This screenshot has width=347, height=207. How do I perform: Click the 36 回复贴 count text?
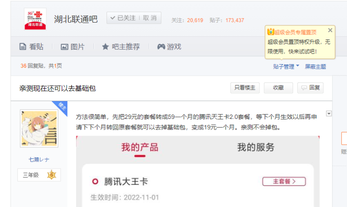[32, 66]
